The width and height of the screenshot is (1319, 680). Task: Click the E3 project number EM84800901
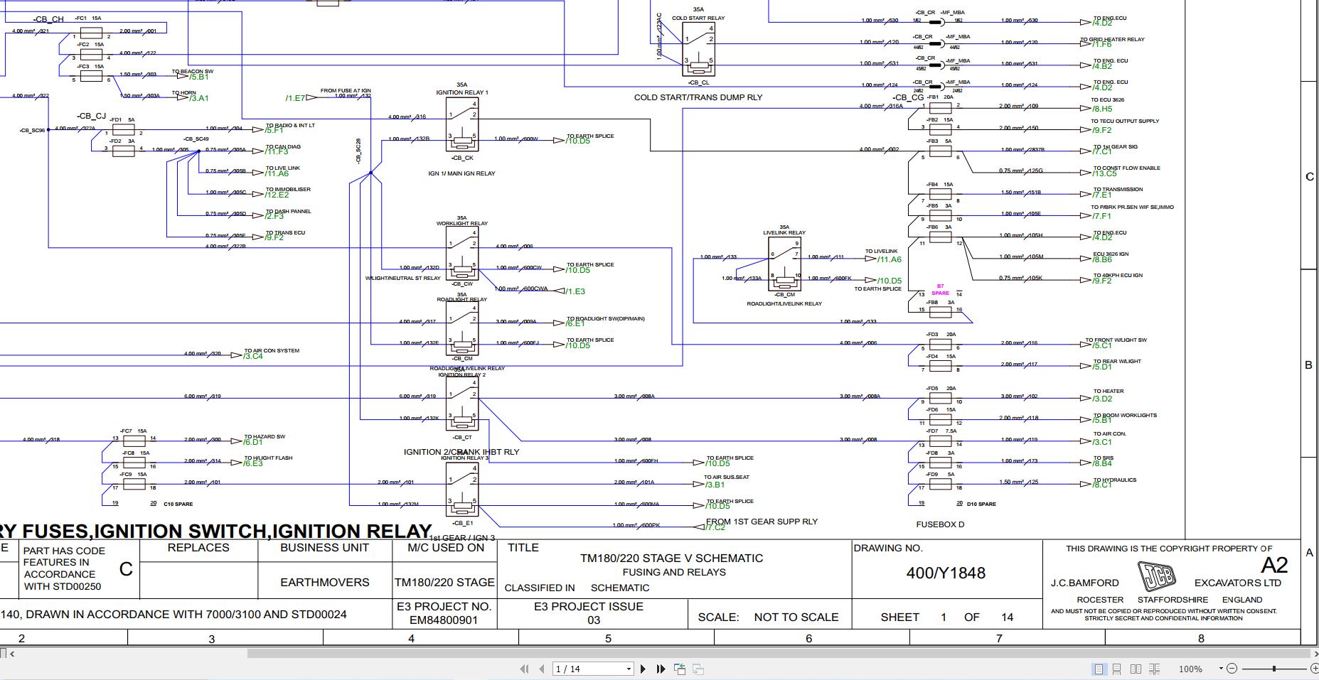(444, 620)
